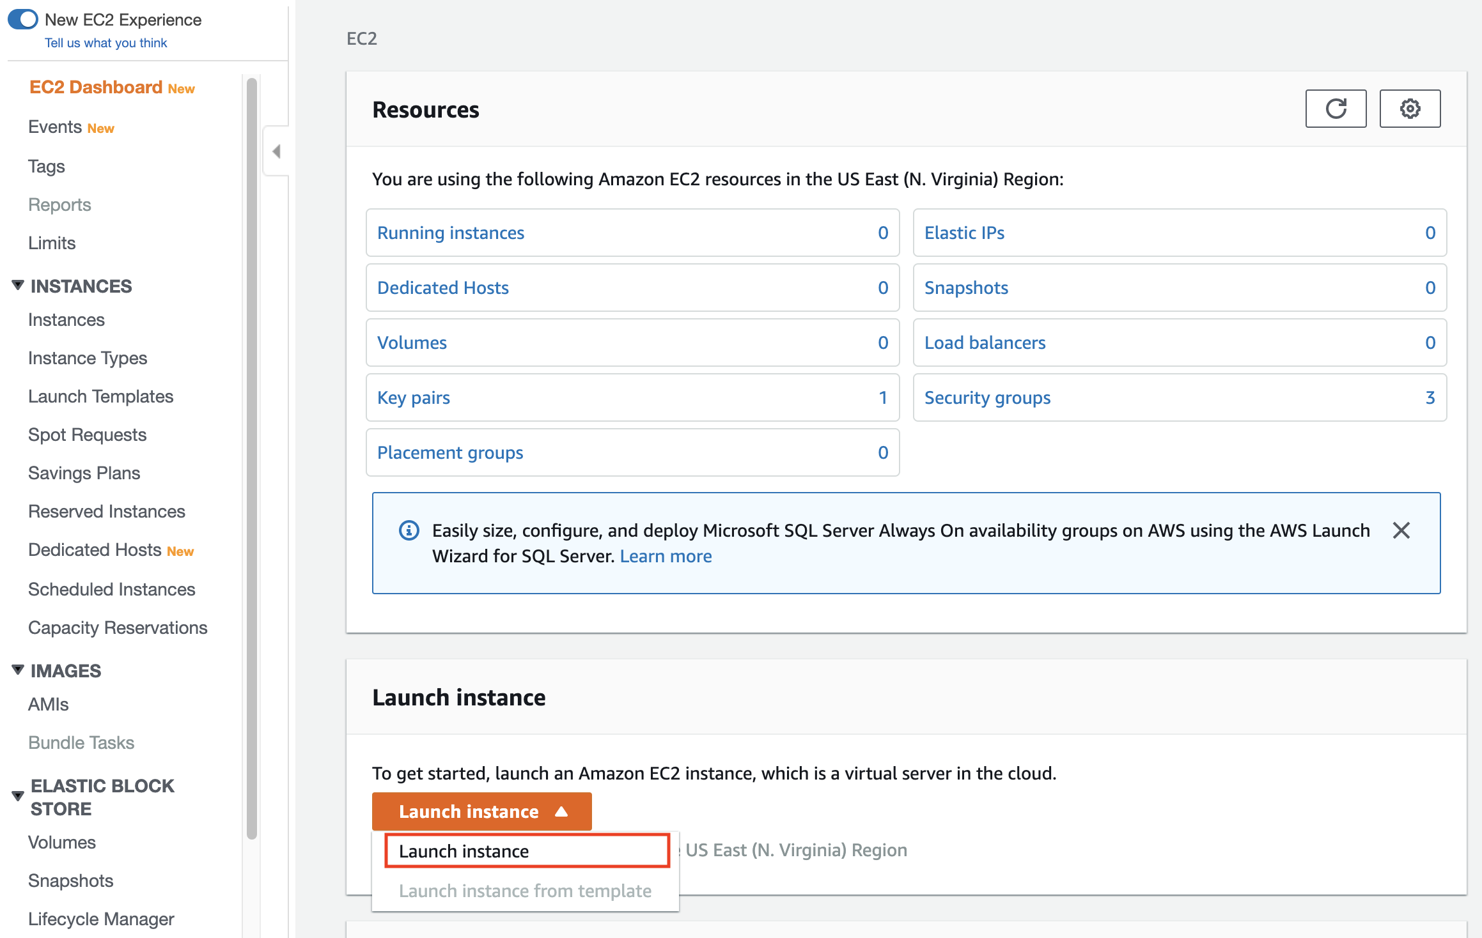Collapse the left navigation sidebar arrow

pyautogui.click(x=276, y=151)
